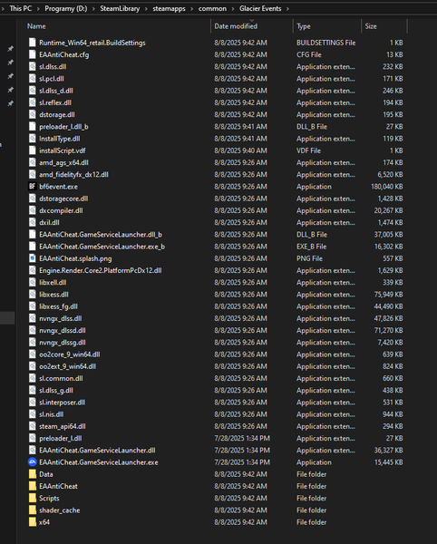The height and width of the screenshot is (544, 437).
Task: Click the x64 folder icon
Action: [33, 522]
